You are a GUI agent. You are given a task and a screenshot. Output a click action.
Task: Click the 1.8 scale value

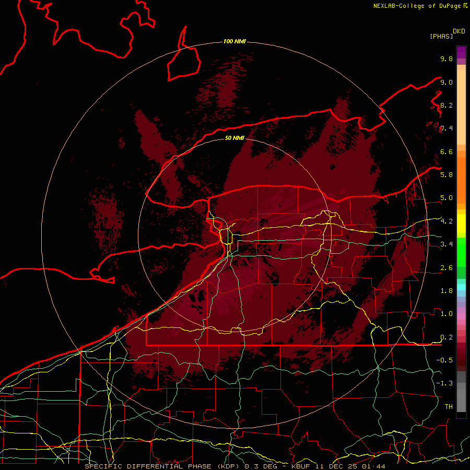[x=446, y=290]
